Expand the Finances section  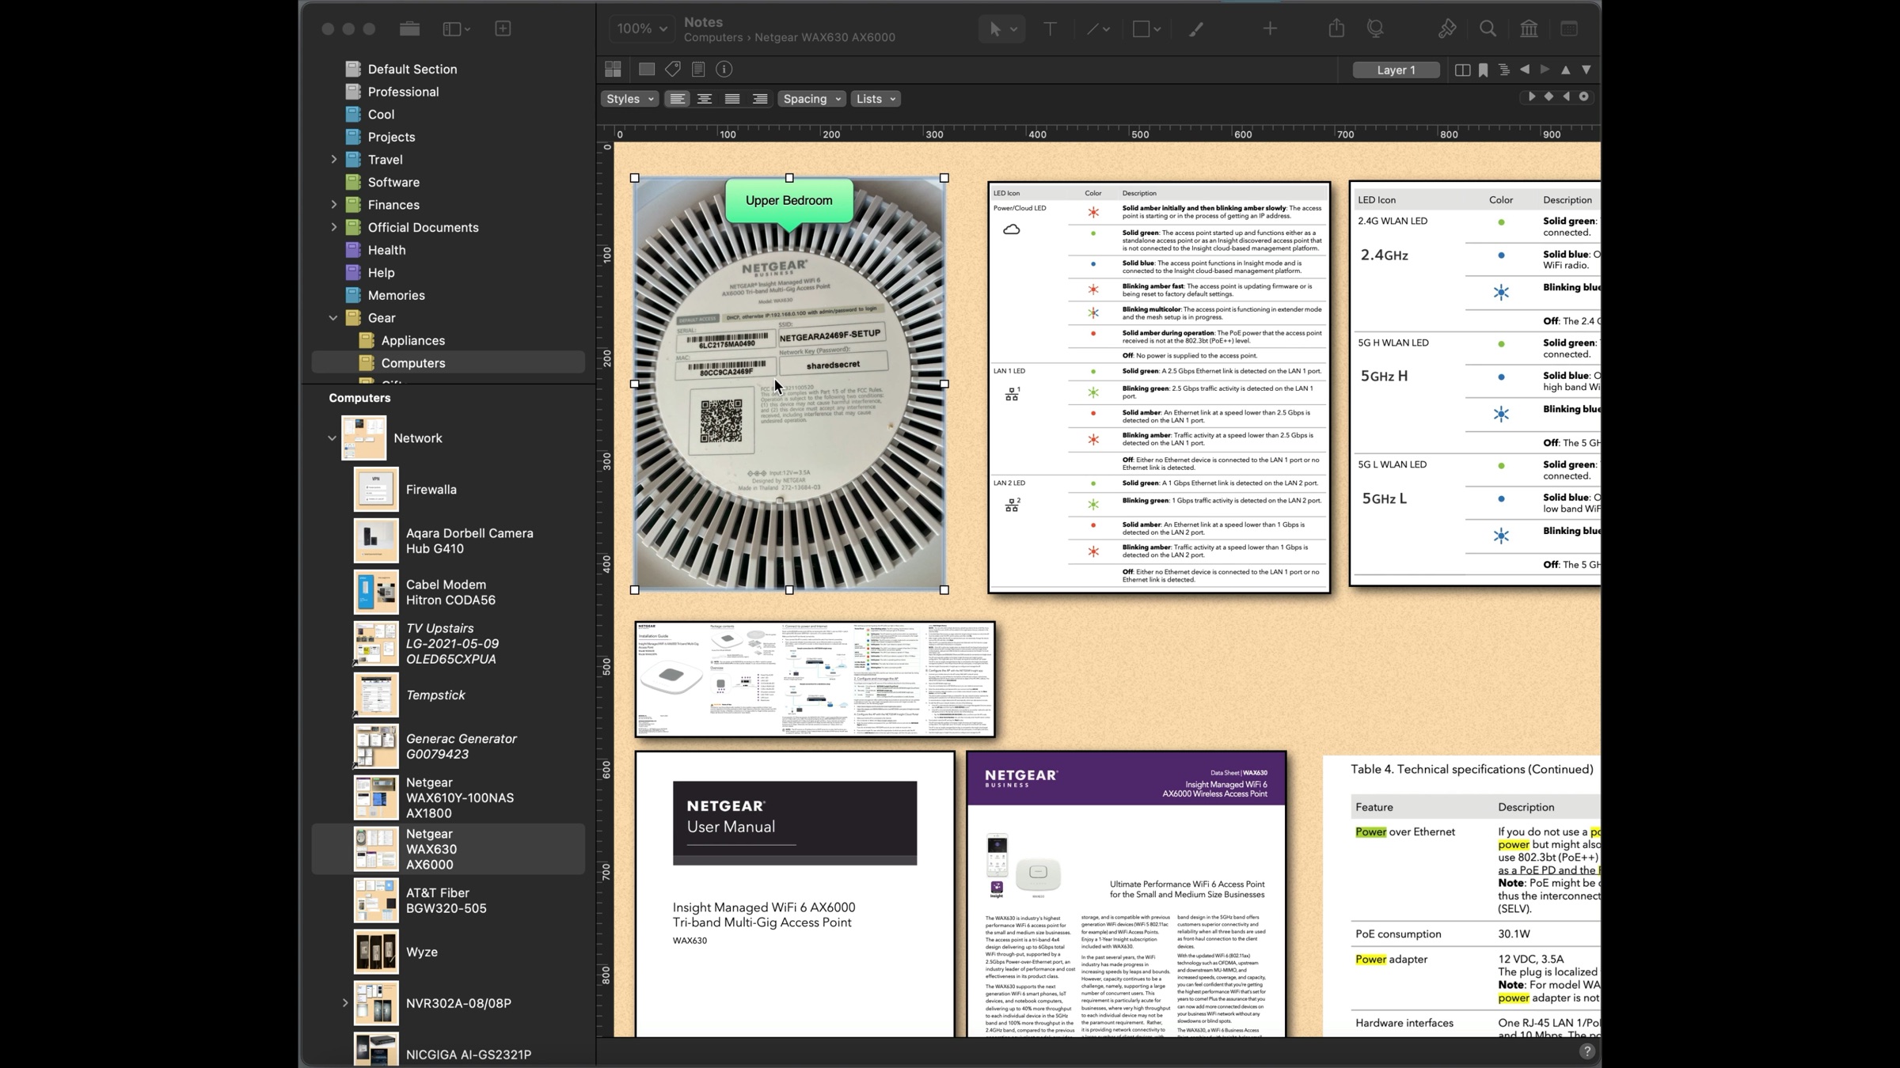tap(333, 205)
